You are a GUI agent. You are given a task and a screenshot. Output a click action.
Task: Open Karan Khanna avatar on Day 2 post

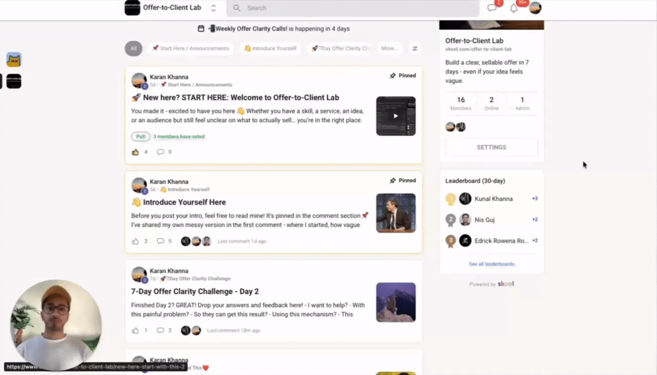coord(139,275)
